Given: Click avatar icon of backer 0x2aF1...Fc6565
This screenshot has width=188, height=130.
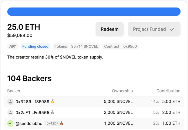Looking at the screenshot, I should (11, 112).
